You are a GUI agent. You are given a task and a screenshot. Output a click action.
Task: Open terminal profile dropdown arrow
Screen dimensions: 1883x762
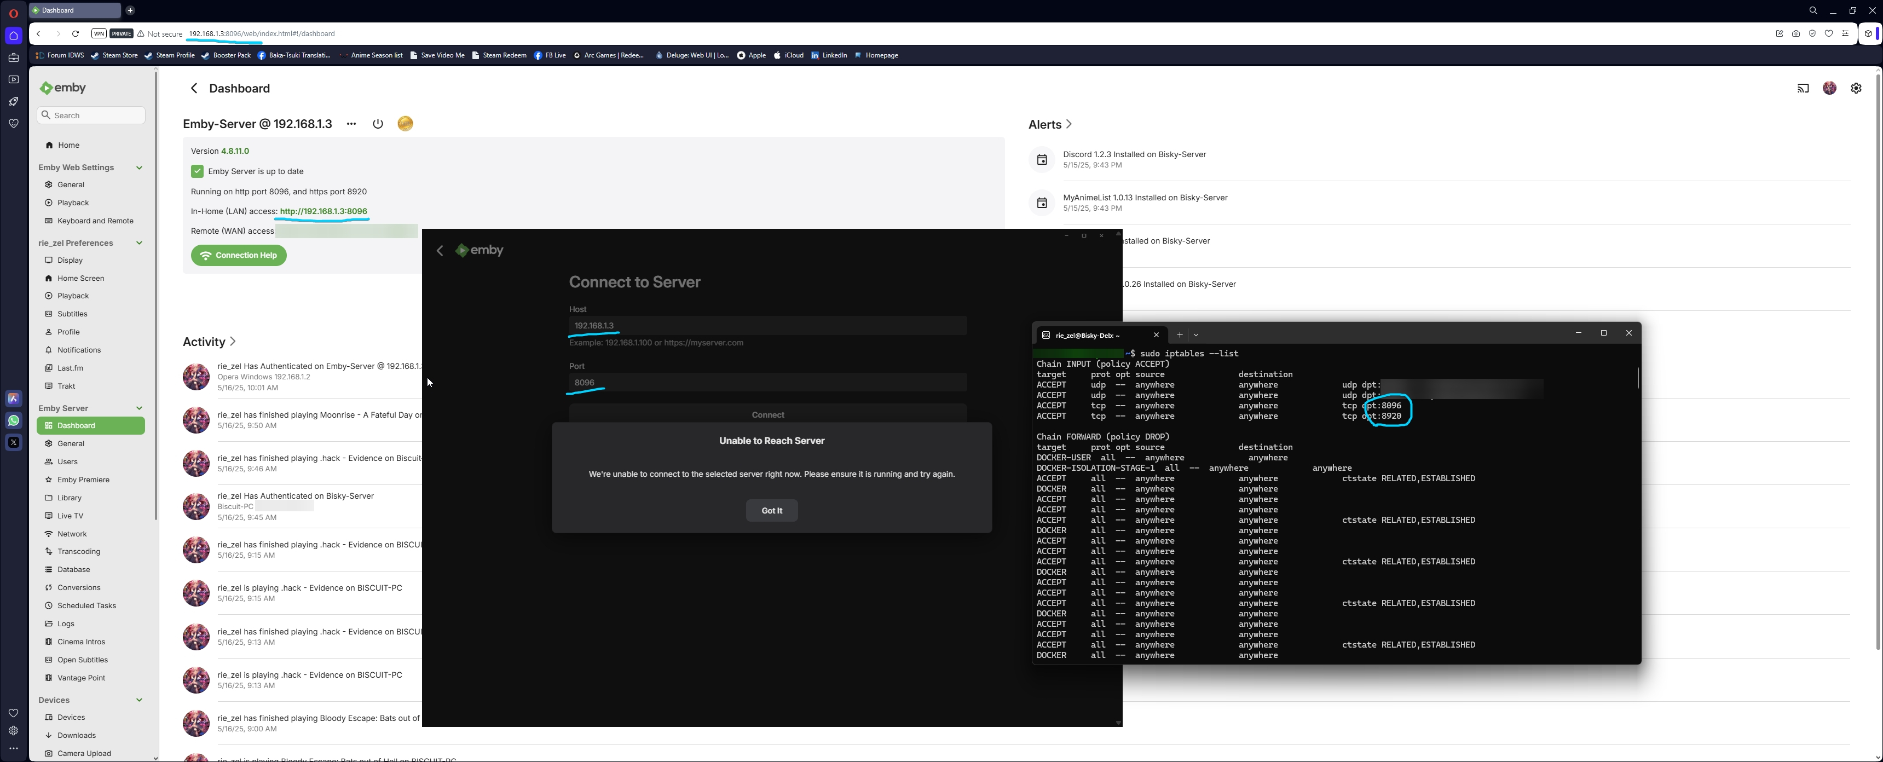click(x=1196, y=335)
